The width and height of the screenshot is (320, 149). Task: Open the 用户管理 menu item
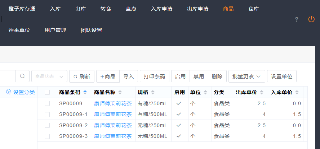click(55, 30)
